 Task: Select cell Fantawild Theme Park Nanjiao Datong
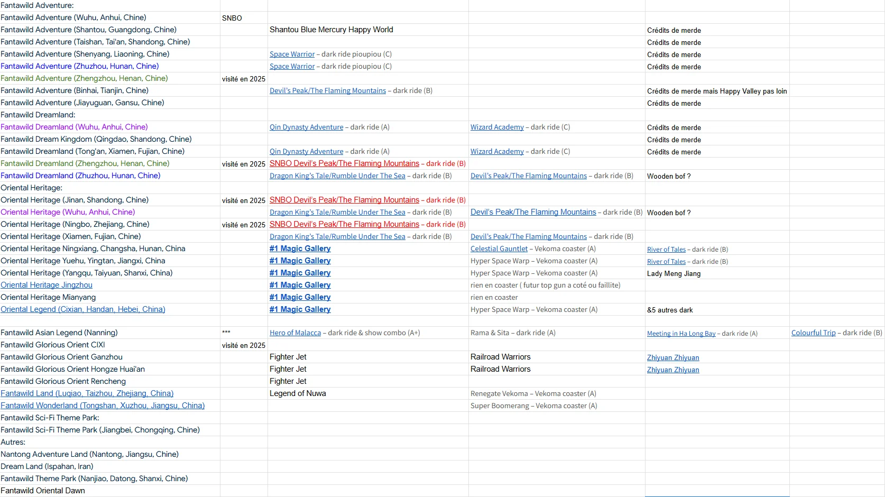click(x=110, y=478)
